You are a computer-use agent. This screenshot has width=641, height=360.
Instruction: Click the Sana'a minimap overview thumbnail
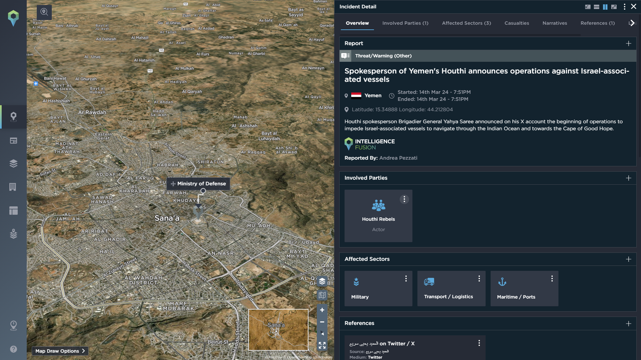[x=278, y=330]
